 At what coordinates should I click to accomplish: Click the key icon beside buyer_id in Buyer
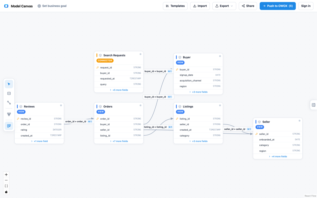pos(177,69)
